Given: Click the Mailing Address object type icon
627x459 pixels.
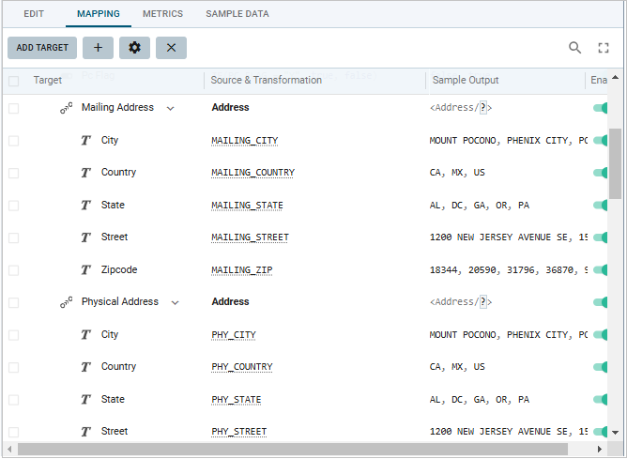Looking at the screenshot, I should click(67, 108).
